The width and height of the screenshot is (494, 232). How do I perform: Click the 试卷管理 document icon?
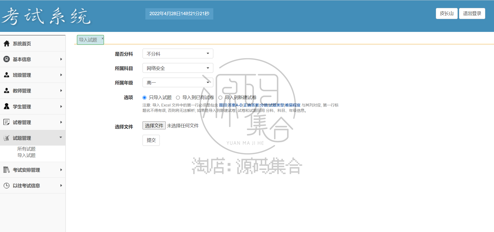7,122
